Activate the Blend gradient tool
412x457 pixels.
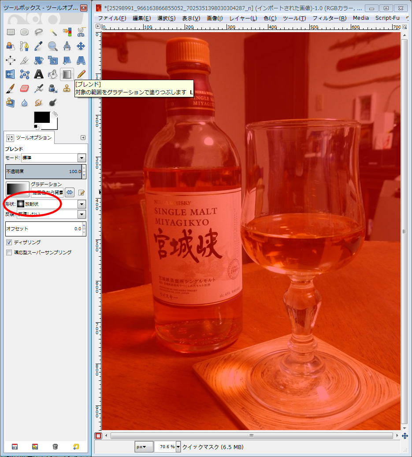click(x=67, y=74)
